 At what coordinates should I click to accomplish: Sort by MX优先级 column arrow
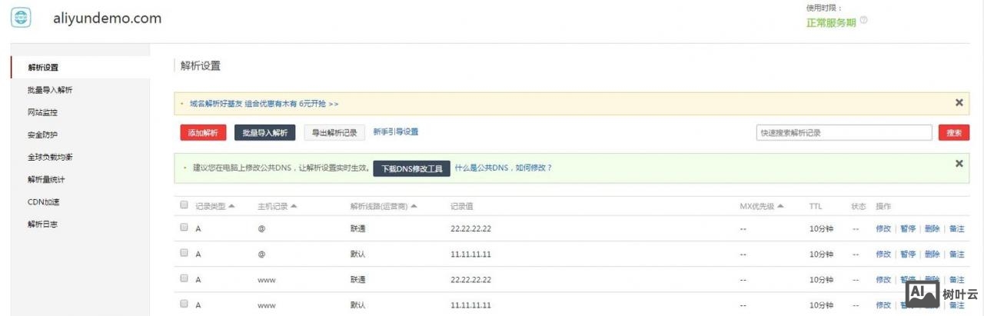point(780,206)
